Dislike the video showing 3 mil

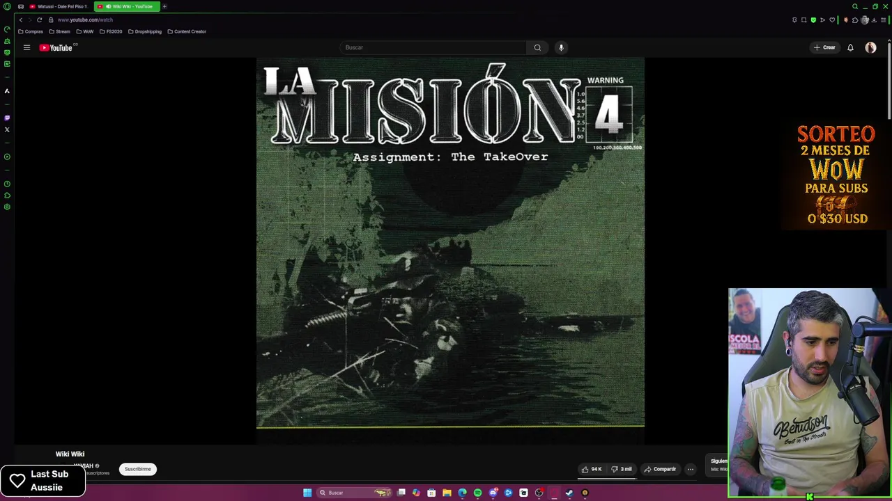point(622,469)
